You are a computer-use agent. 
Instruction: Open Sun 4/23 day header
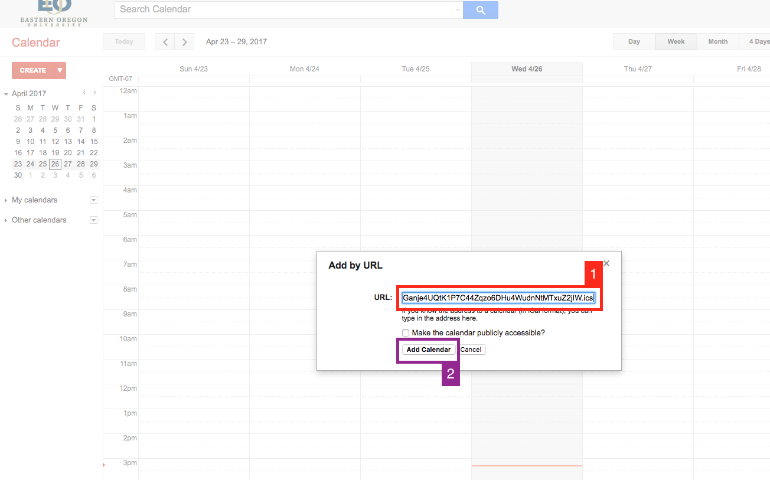click(194, 69)
